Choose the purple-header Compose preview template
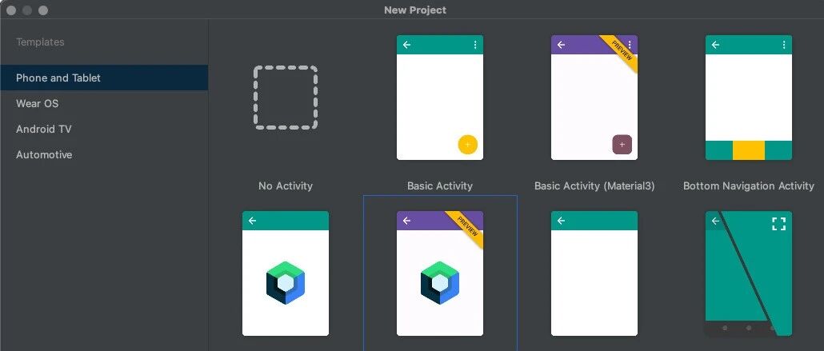824x351 pixels. (x=440, y=273)
